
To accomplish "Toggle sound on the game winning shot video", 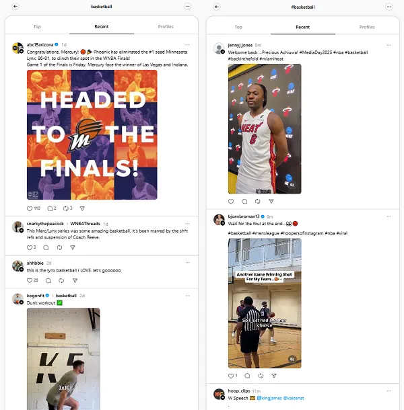I will pyautogui.click(x=292, y=359).
